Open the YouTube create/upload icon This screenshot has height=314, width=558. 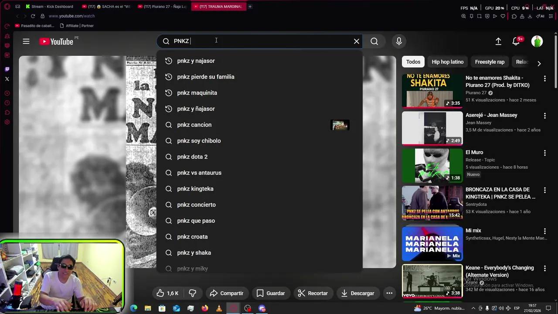tap(498, 41)
